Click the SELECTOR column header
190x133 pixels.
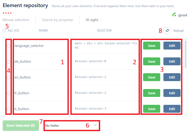104,31
